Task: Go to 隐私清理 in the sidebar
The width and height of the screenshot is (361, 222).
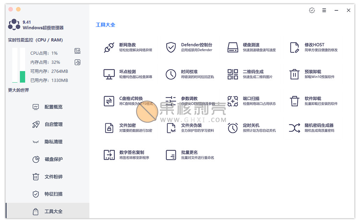Action: pos(53,142)
